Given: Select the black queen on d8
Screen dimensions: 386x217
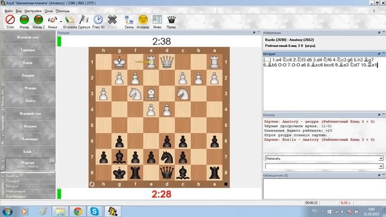Looking at the screenshot, I should click(x=167, y=172).
